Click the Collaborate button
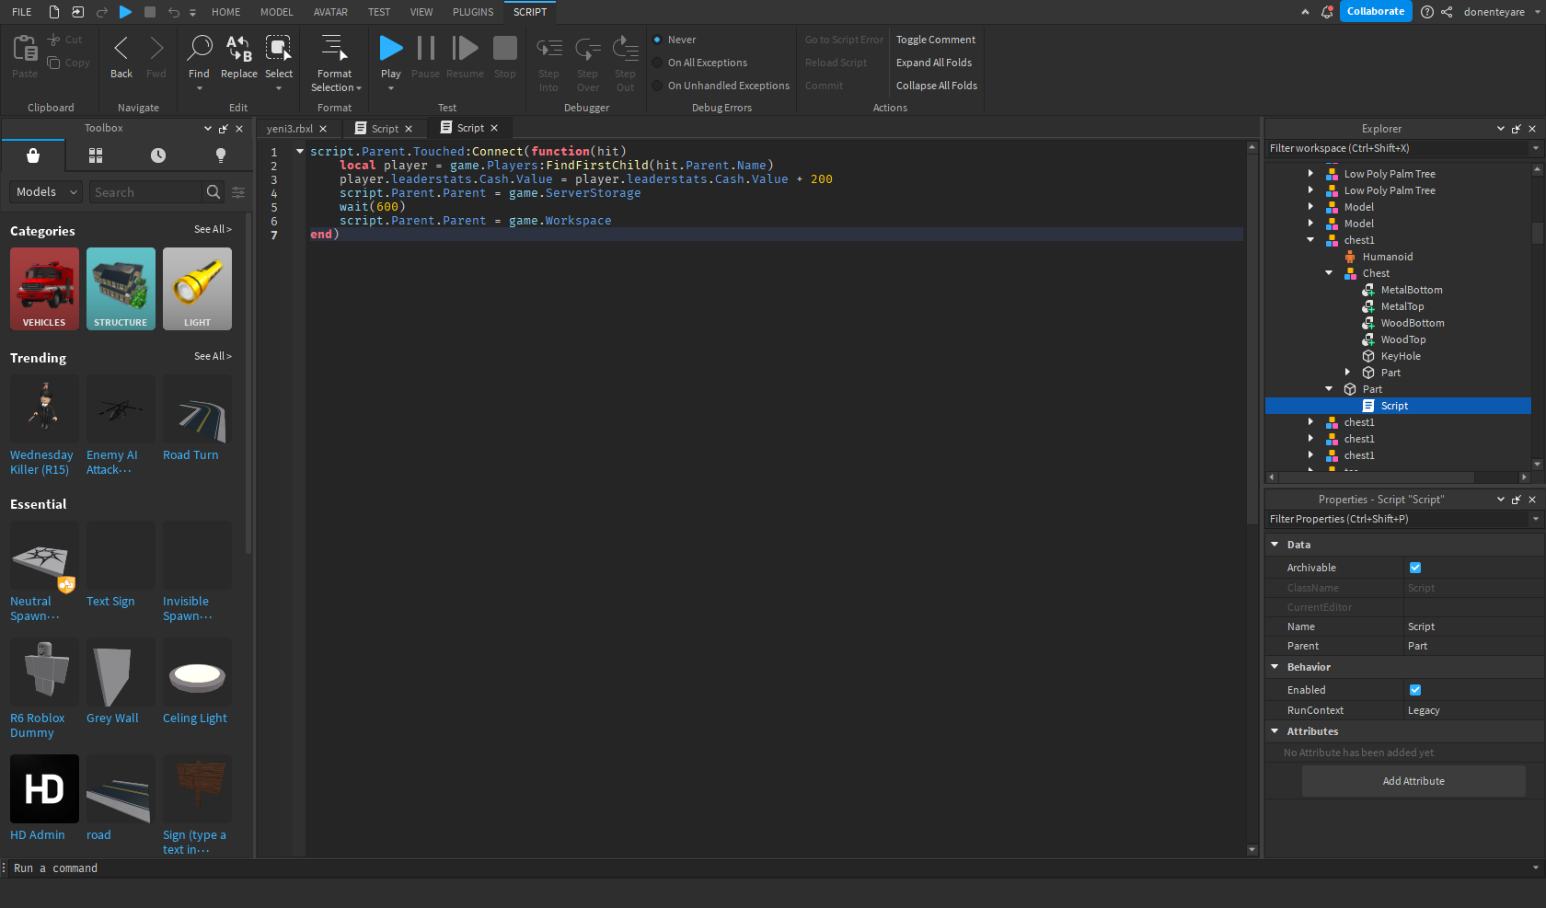1546x908 pixels. pyautogui.click(x=1376, y=11)
